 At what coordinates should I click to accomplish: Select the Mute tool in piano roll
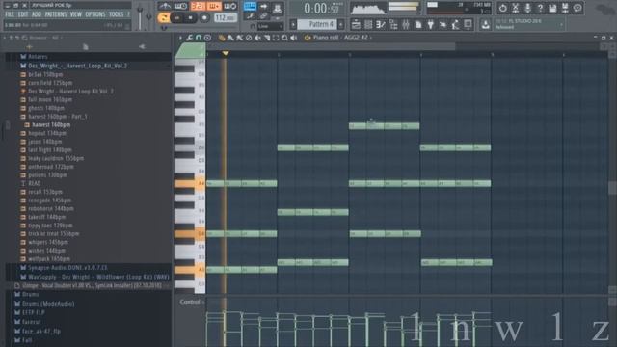click(257, 38)
